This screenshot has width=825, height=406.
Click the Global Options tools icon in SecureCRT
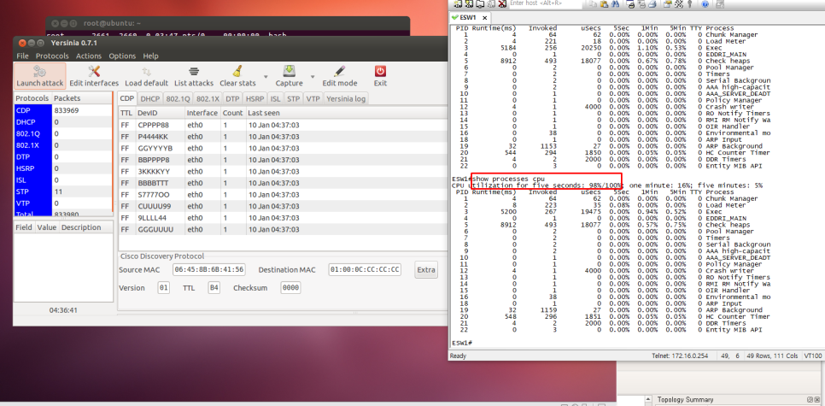[679, 3]
